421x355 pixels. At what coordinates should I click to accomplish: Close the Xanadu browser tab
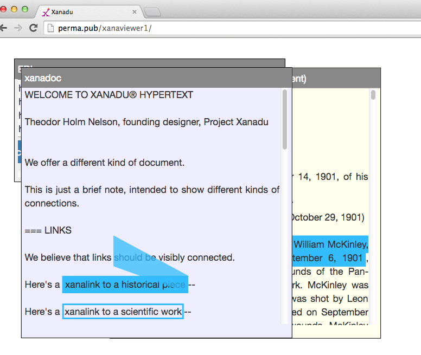coord(135,12)
